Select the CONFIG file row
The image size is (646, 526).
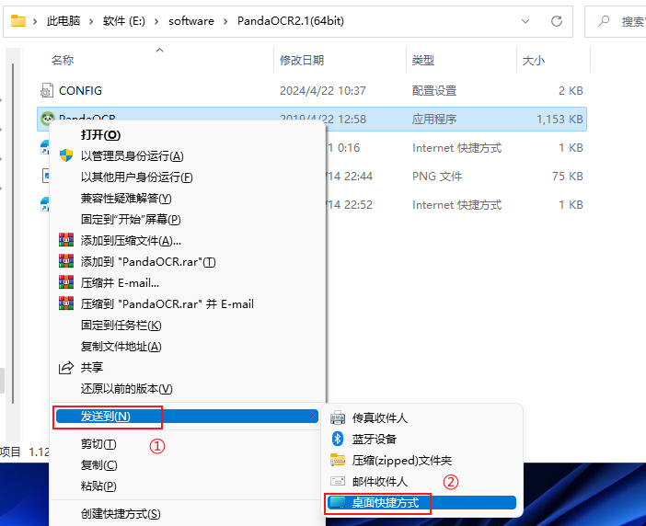(312, 90)
